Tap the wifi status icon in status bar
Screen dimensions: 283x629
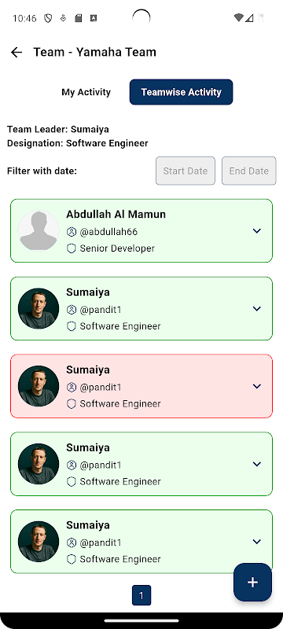tap(239, 17)
